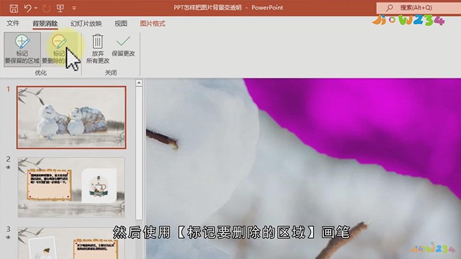Click the slide panel scroll-up arrow

139,83
